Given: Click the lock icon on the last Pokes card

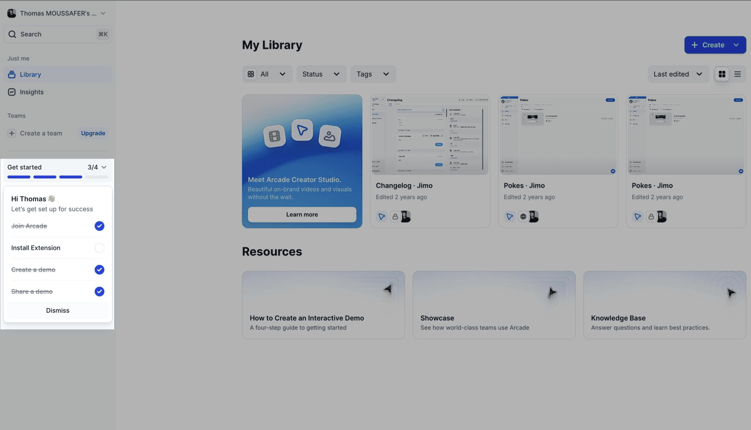Looking at the screenshot, I should 651,217.
